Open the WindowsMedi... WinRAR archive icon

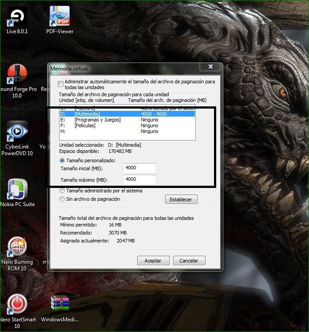click(x=60, y=309)
